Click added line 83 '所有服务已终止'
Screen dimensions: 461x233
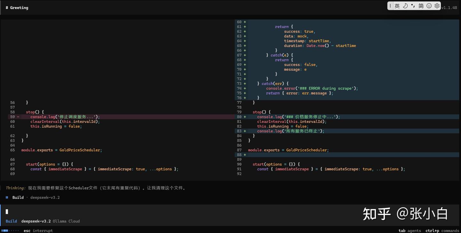click(x=291, y=131)
